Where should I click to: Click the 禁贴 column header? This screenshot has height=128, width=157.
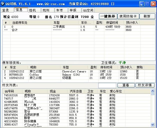point(139,67)
